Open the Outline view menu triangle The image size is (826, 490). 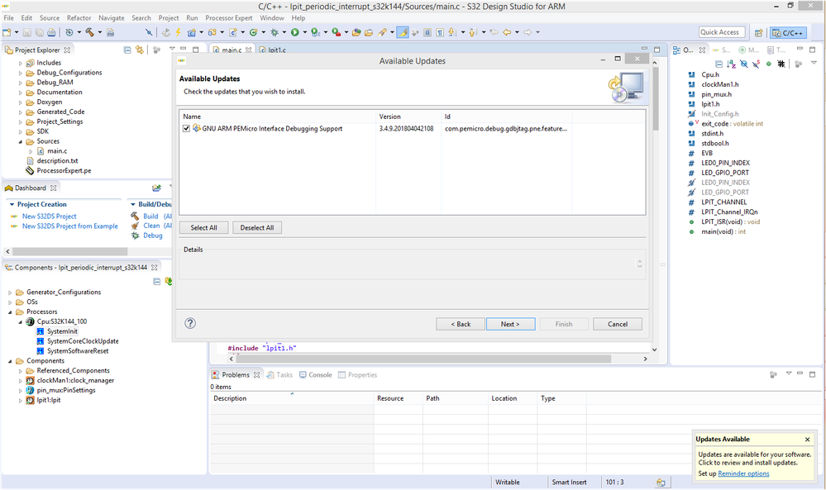tap(814, 63)
